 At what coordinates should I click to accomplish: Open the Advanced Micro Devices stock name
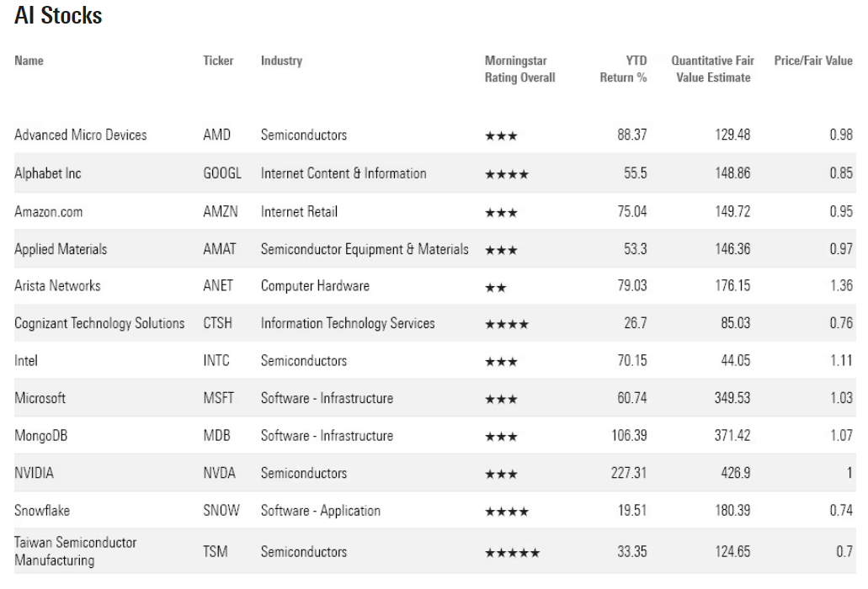coord(80,135)
